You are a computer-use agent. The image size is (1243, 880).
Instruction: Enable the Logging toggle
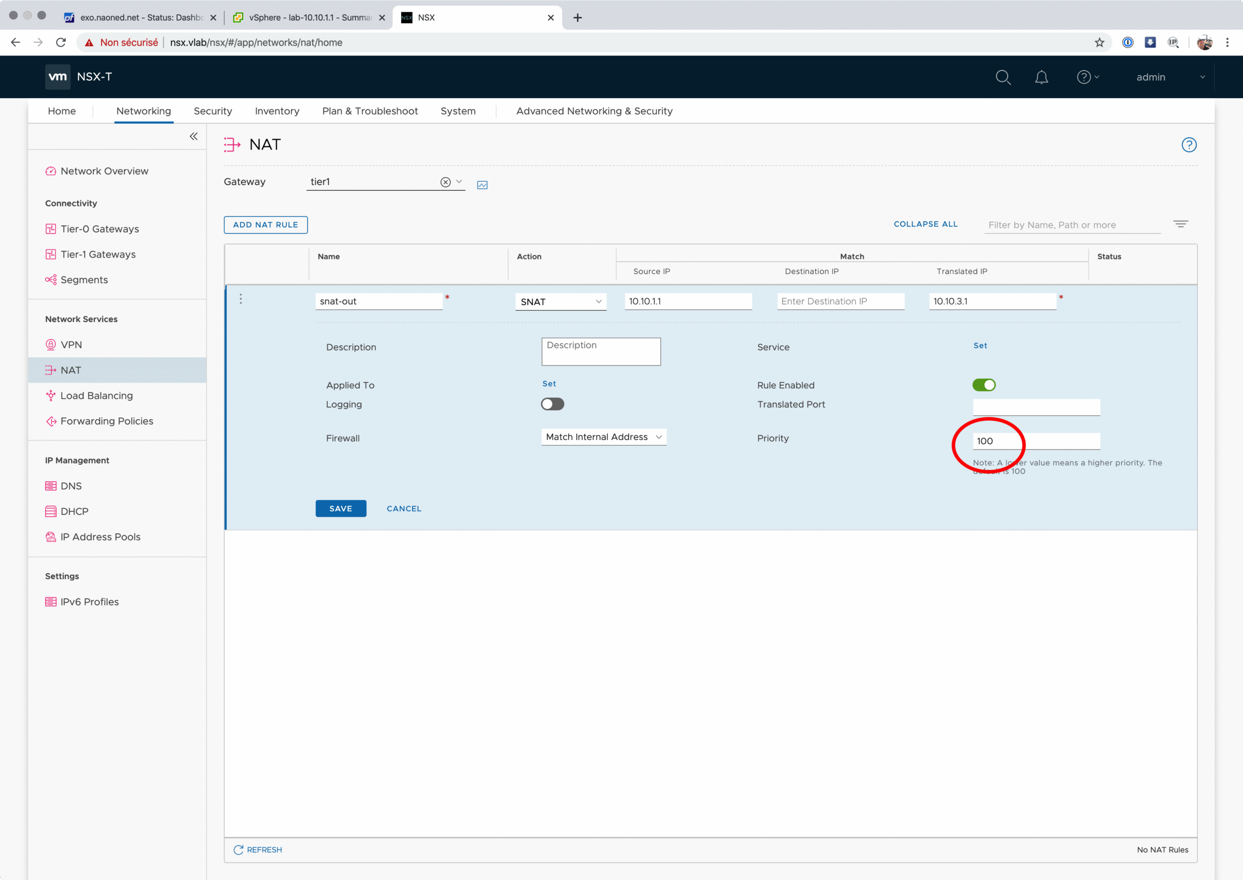tap(552, 404)
